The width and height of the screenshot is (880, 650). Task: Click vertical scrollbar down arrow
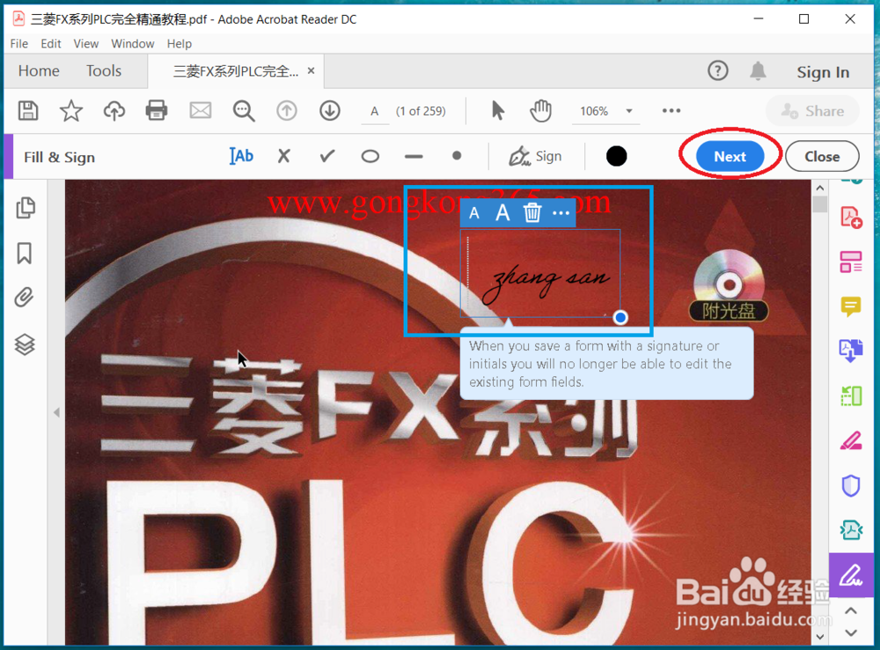point(820,637)
